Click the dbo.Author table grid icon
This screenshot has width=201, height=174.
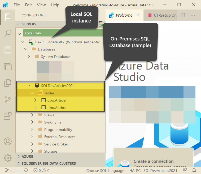click(43, 107)
